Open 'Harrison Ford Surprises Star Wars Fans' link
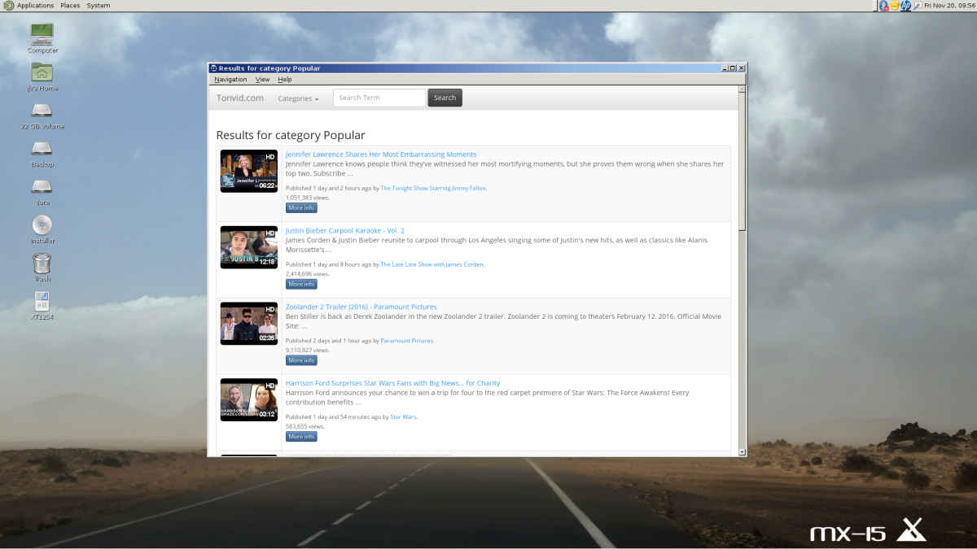This screenshot has height=549, width=977. click(x=393, y=383)
